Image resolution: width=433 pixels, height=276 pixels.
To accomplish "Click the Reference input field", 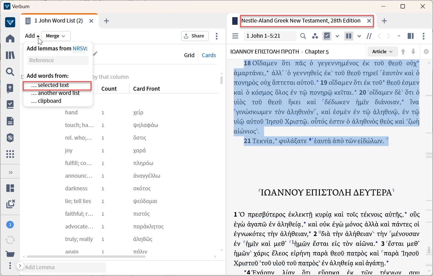I will tap(58, 60).
